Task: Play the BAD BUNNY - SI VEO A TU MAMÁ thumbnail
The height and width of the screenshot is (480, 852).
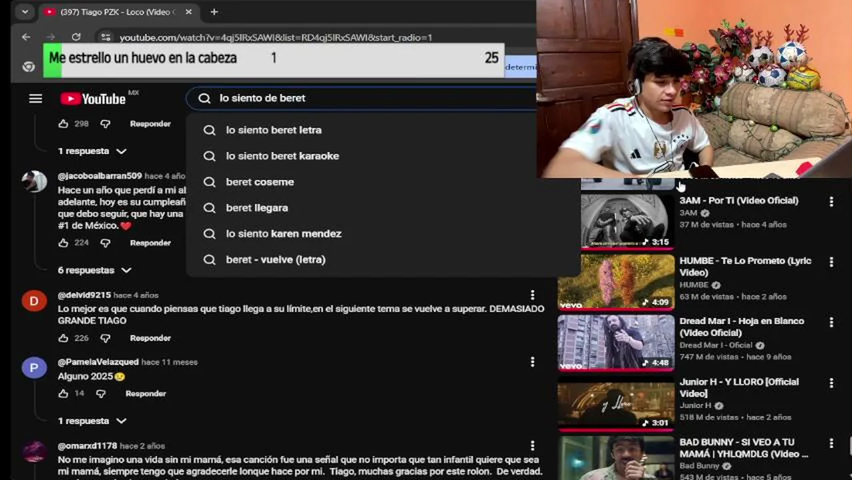Action: point(616,458)
